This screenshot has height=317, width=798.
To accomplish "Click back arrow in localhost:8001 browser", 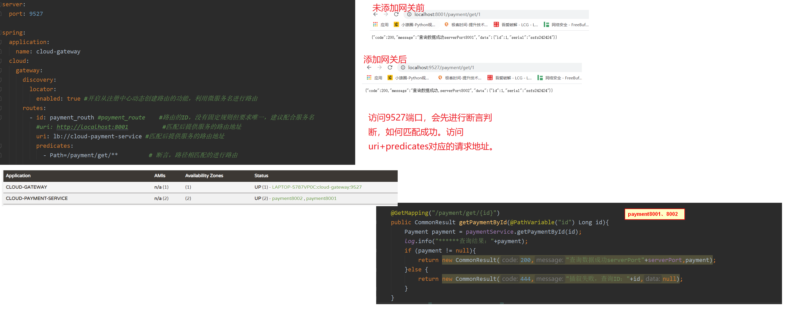I will (375, 14).
